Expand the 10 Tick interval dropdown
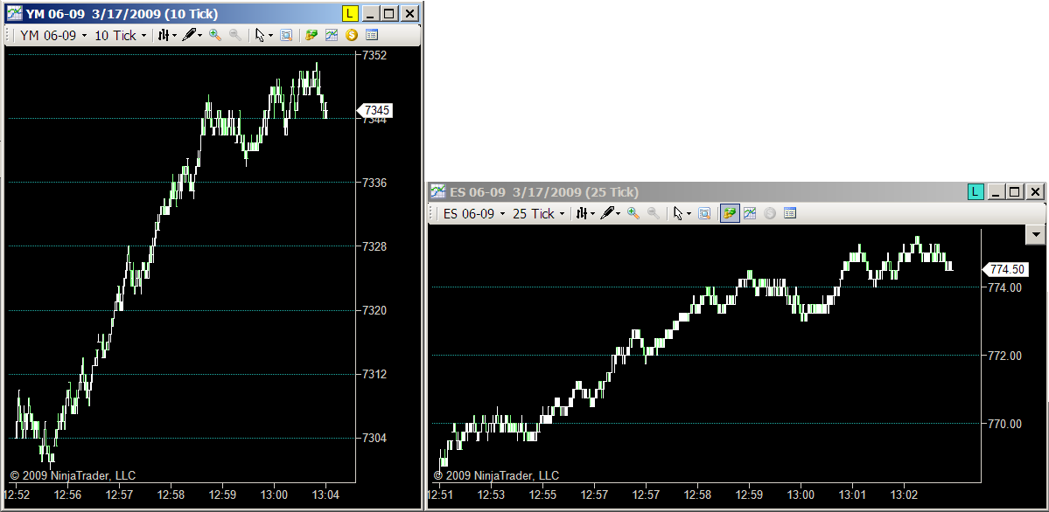This screenshot has height=512, width=1049. pos(143,36)
